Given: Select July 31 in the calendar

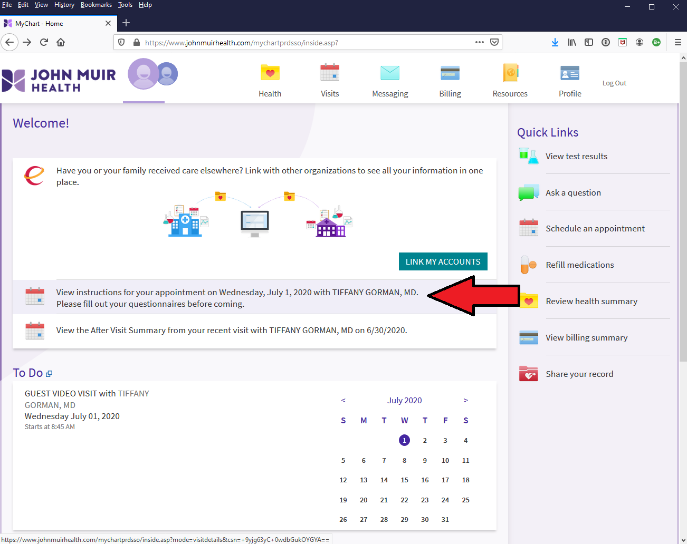Looking at the screenshot, I should pyautogui.click(x=445, y=519).
